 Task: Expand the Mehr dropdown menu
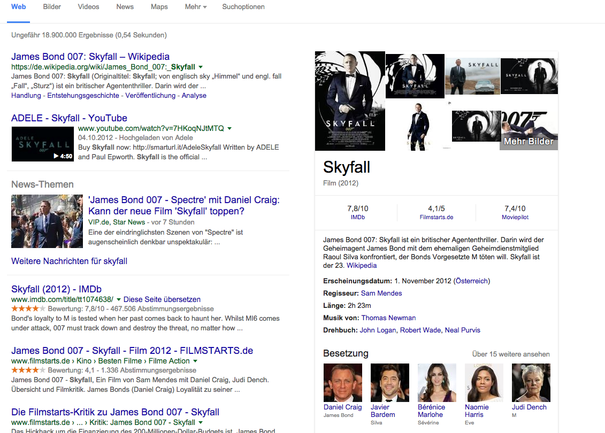click(x=196, y=7)
